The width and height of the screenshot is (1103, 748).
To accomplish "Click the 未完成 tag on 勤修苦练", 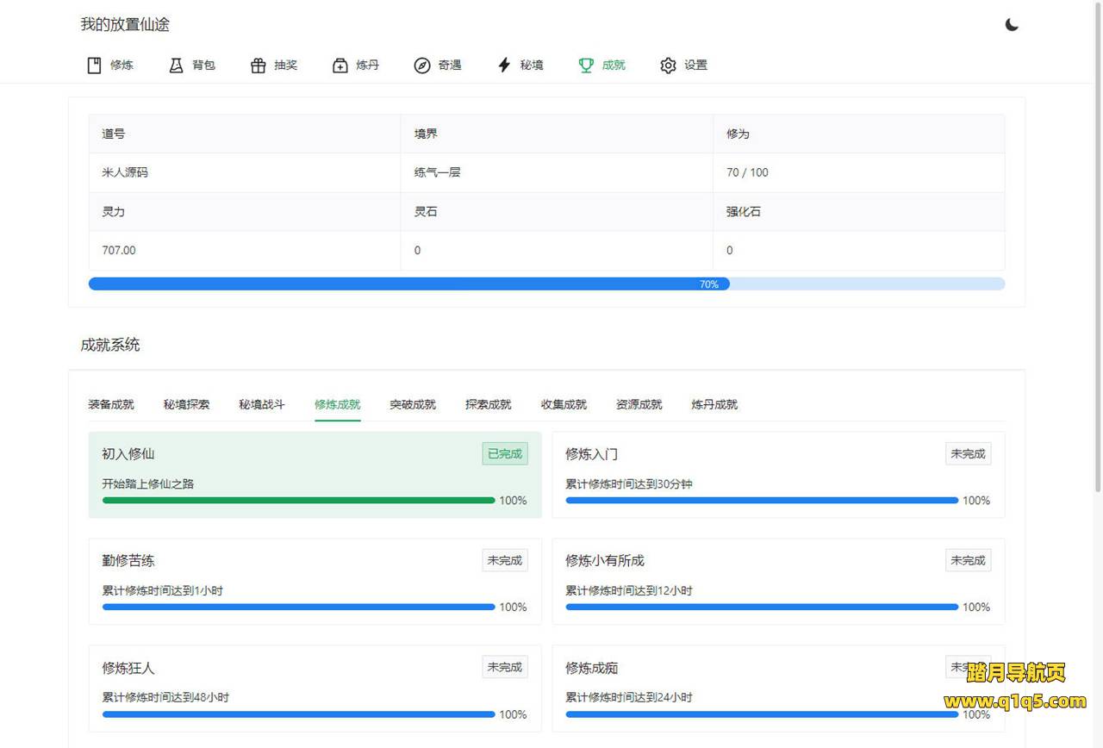I will pos(505,561).
